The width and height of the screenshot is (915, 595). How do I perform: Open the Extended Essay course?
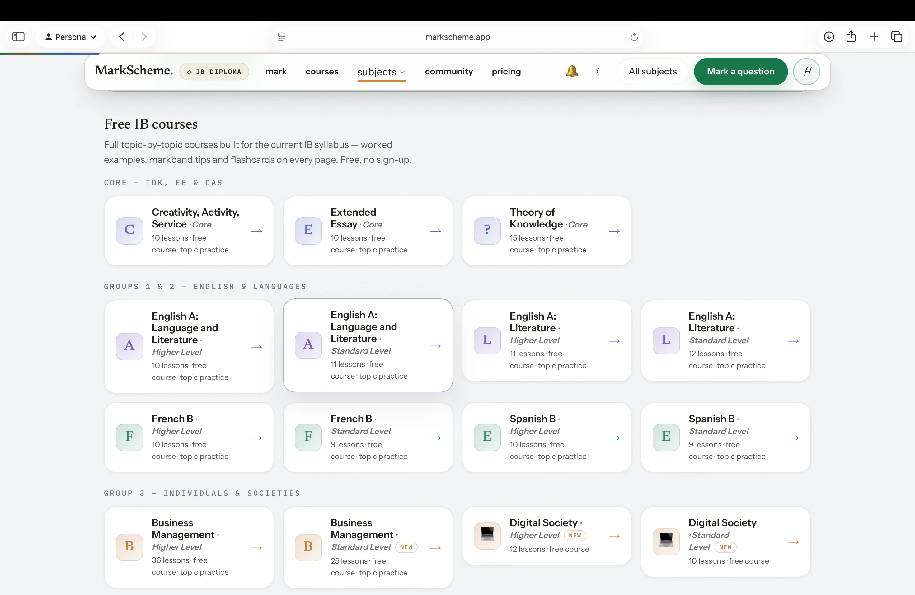(x=368, y=231)
